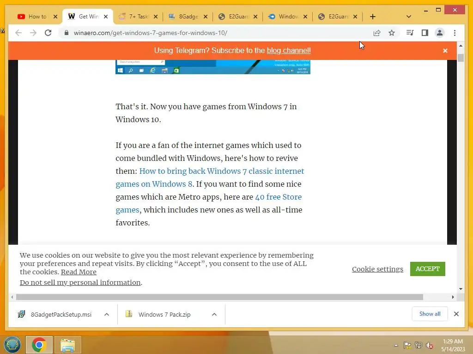Viewport: 473px width, 354px height.
Task: Close the '7+ Task' tab
Action: point(156,17)
